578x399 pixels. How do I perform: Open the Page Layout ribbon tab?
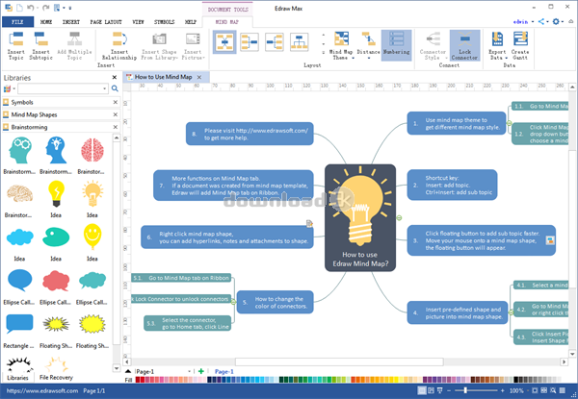106,22
